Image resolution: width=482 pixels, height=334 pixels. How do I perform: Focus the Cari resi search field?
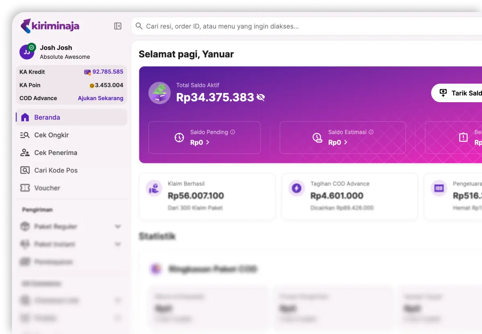[306, 26]
